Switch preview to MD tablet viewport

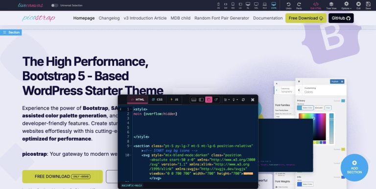233,5
